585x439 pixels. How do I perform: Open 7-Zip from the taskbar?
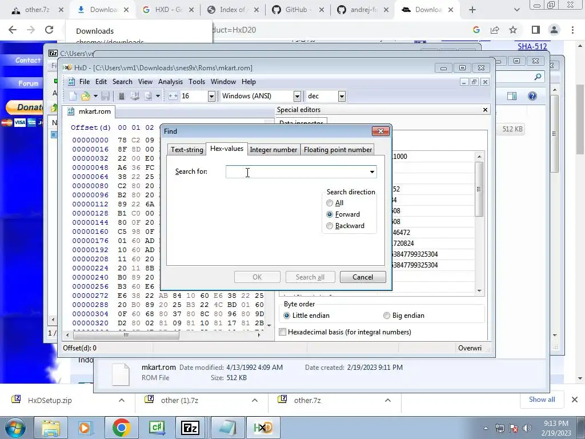(x=190, y=428)
